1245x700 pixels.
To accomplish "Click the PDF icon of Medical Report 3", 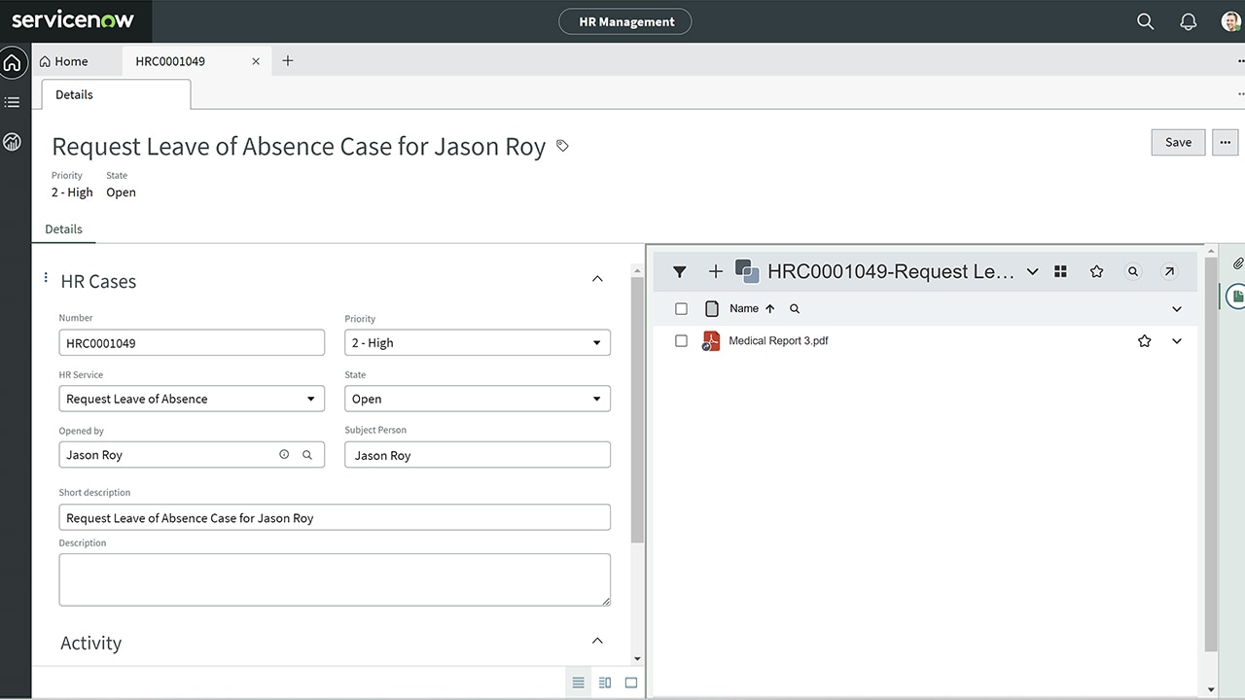I will [x=711, y=341].
